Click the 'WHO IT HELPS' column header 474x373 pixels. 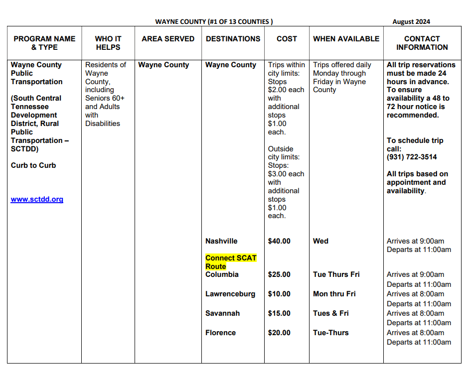pyautogui.click(x=108, y=43)
